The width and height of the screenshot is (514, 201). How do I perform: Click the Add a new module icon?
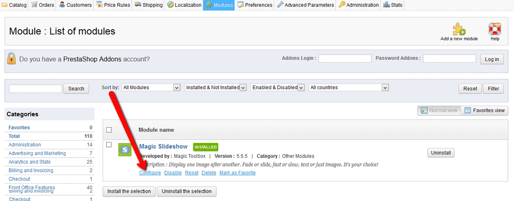[x=459, y=29]
